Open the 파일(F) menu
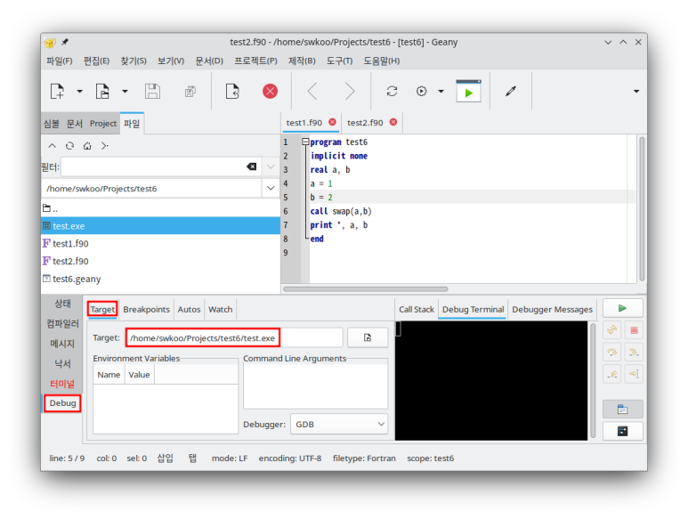Image resolution: width=688 pixels, height=519 pixels. pyautogui.click(x=60, y=61)
